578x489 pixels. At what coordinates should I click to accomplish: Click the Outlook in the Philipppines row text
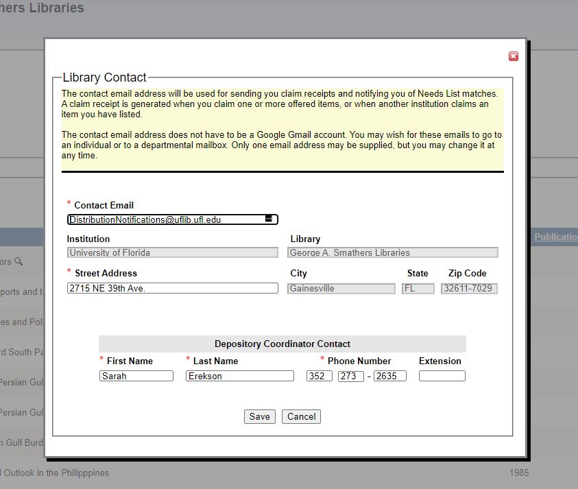pos(56,473)
